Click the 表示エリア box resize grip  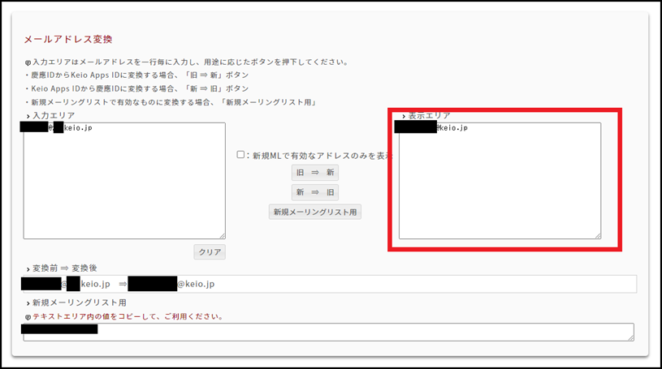[x=597, y=235]
